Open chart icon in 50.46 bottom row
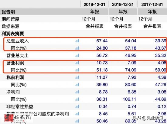The image size is (167, 124). coord(77,121)
